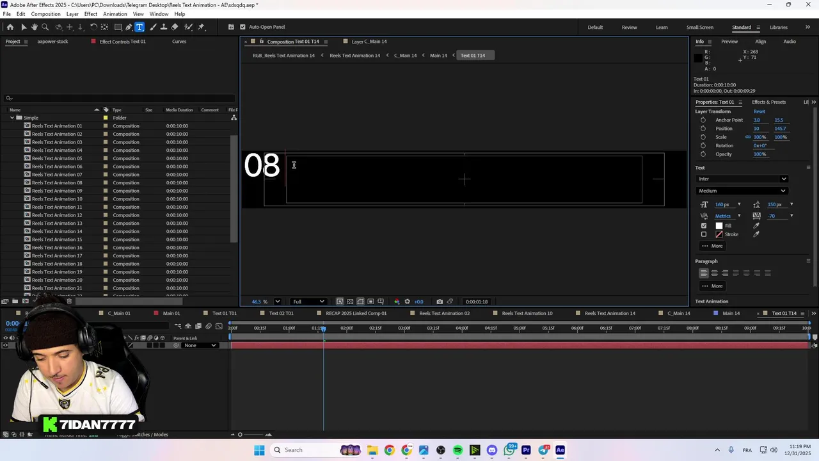Screen dimensions: 819x461
Task: Select the Hand tool
Action: (x=35, y=27)
